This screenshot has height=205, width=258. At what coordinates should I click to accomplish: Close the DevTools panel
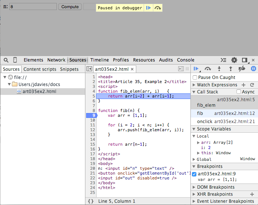click(253, 60)
